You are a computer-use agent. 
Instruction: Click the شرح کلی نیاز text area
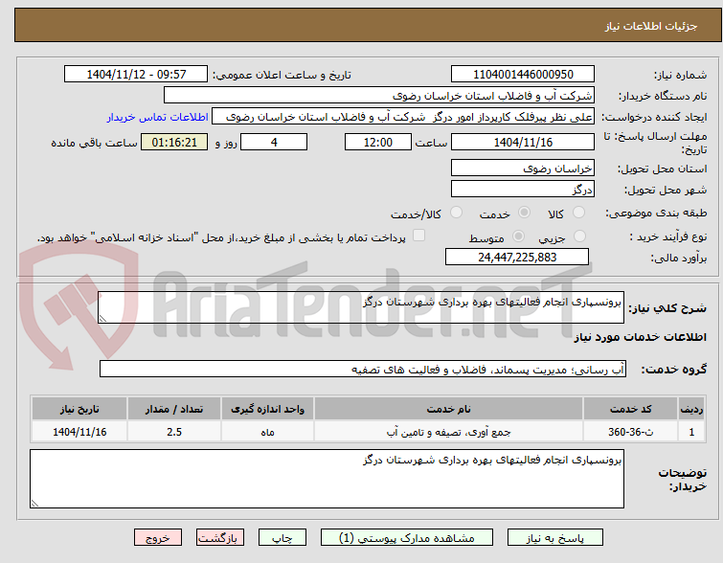pos(361,307)
